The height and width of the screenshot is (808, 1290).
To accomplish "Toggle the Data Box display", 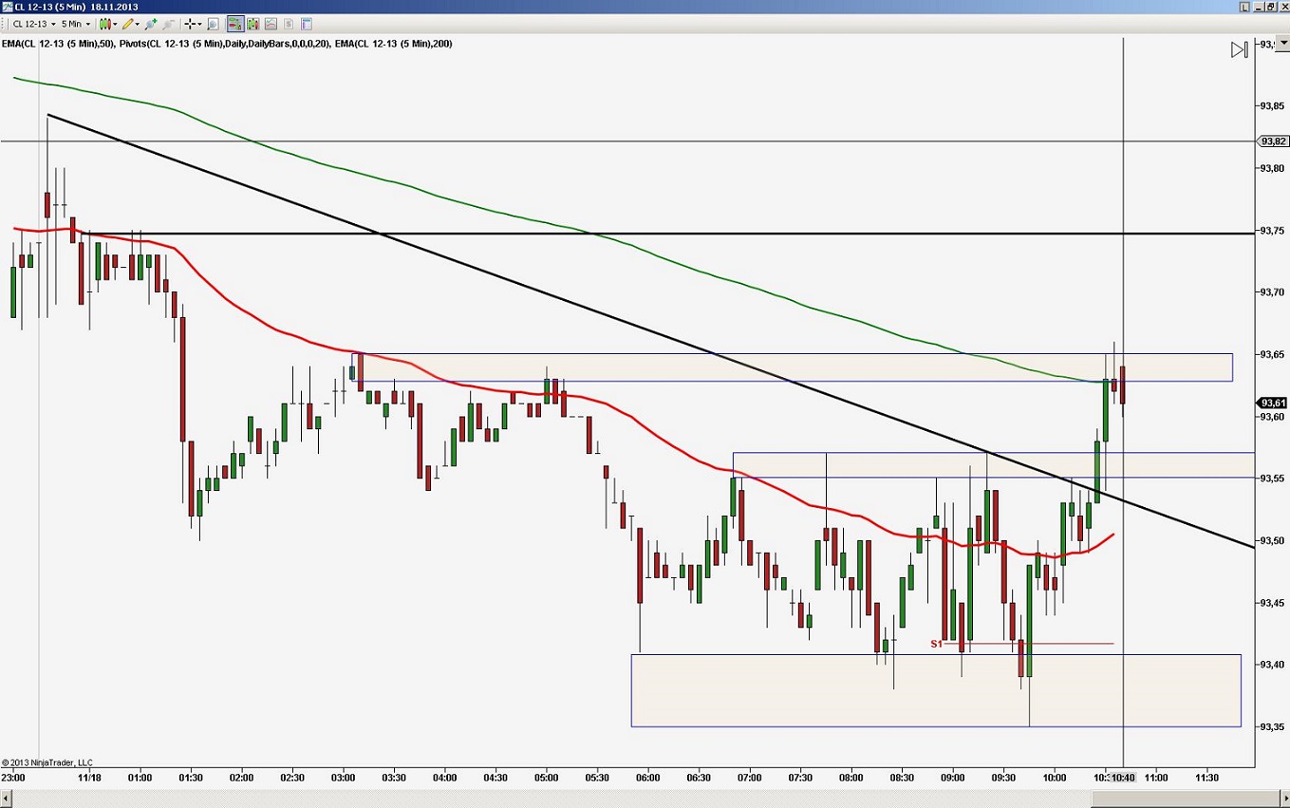I will point(213,24).
